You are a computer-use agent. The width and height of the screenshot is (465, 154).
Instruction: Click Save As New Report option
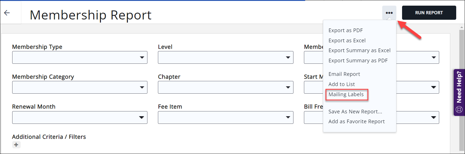pyautogui.click(x=355, y=112)
